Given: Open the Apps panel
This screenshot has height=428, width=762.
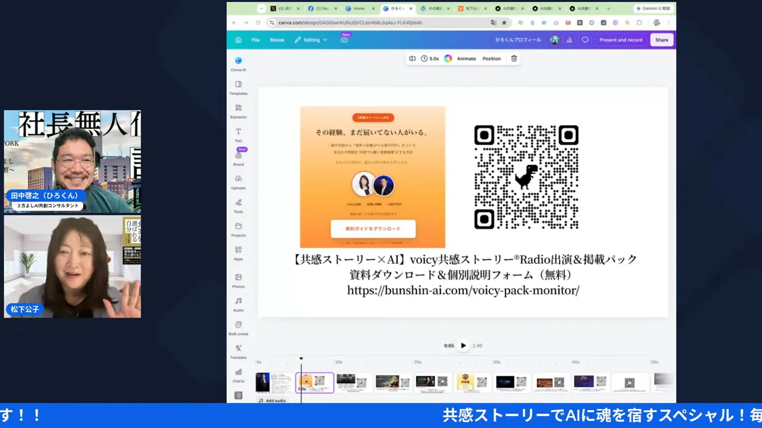Looking at the screenshot, I should (x=238, y=253).
